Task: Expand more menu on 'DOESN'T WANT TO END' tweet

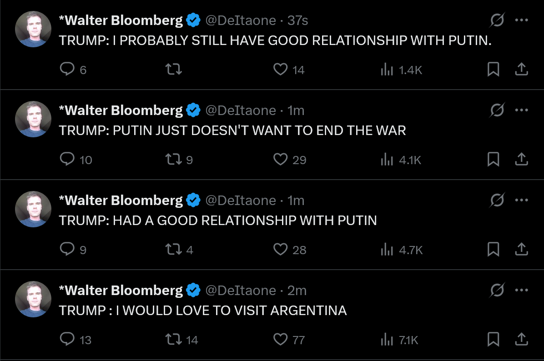Action: [x=521, y=110]
